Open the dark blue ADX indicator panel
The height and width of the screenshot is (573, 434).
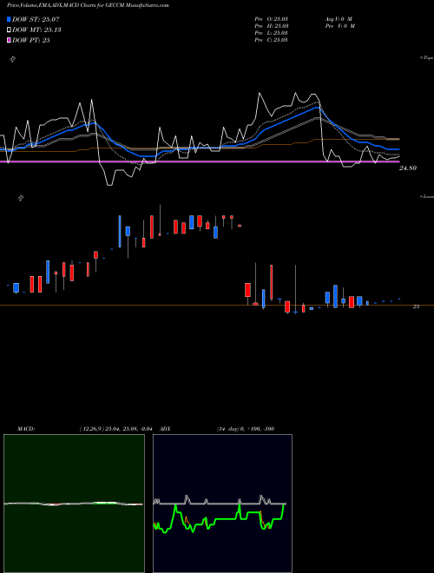pos(222,504)
